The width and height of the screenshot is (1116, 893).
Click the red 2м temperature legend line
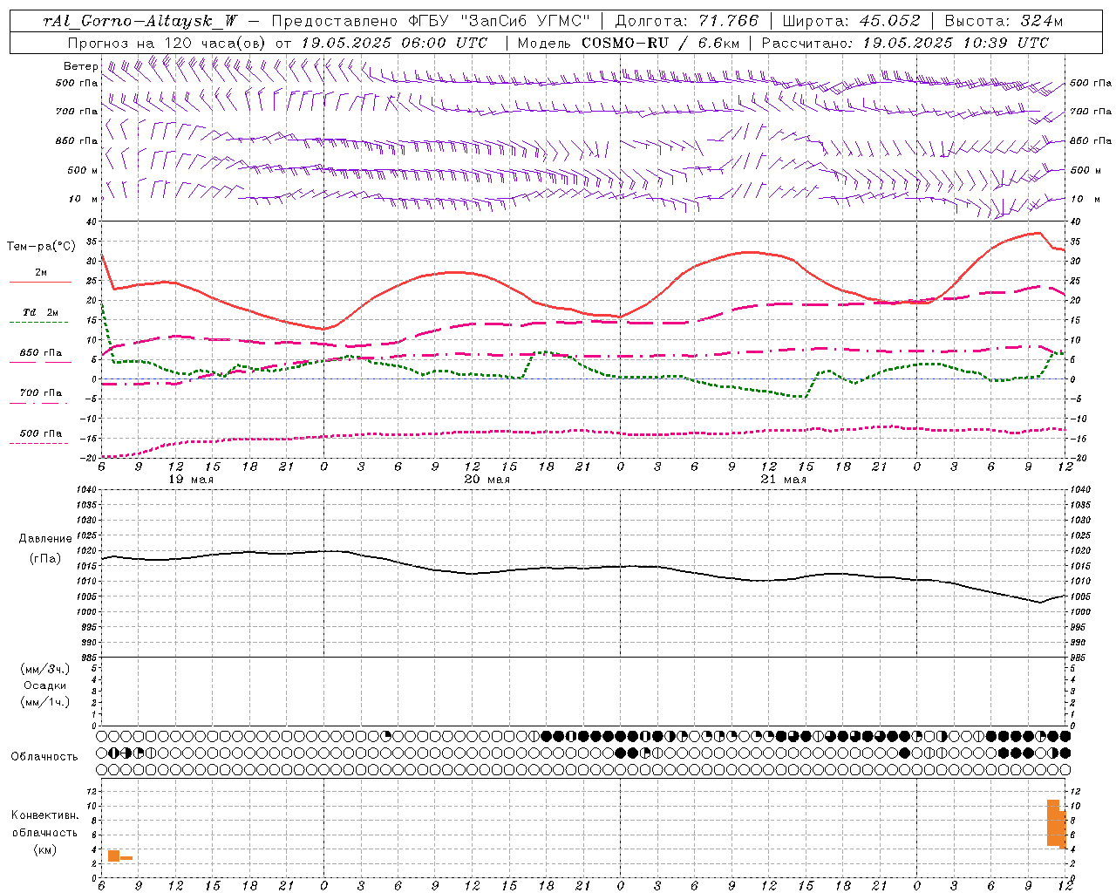pyautogui.click(x=40, y=282)
